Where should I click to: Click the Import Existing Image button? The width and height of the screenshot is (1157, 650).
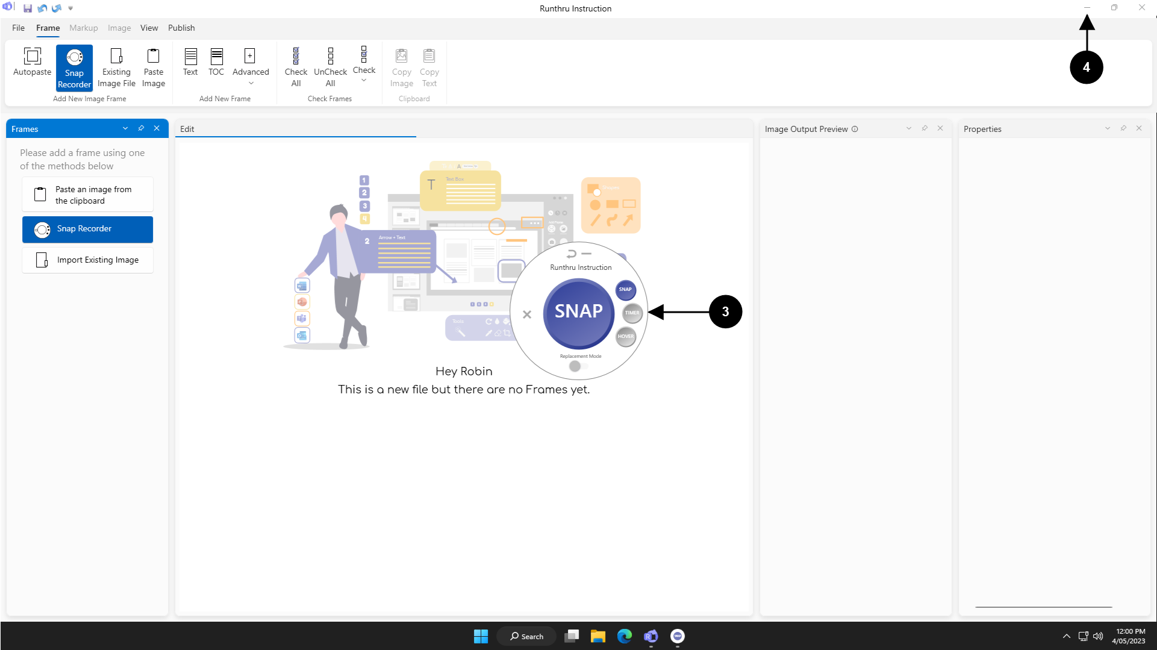[x=88, y=260]
